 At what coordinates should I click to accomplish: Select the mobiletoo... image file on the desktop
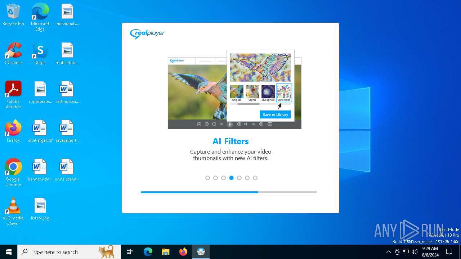click(x=67, y=54)
